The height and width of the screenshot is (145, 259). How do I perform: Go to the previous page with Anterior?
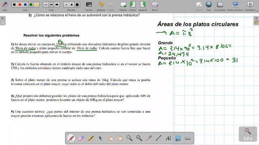pos(133,4)
